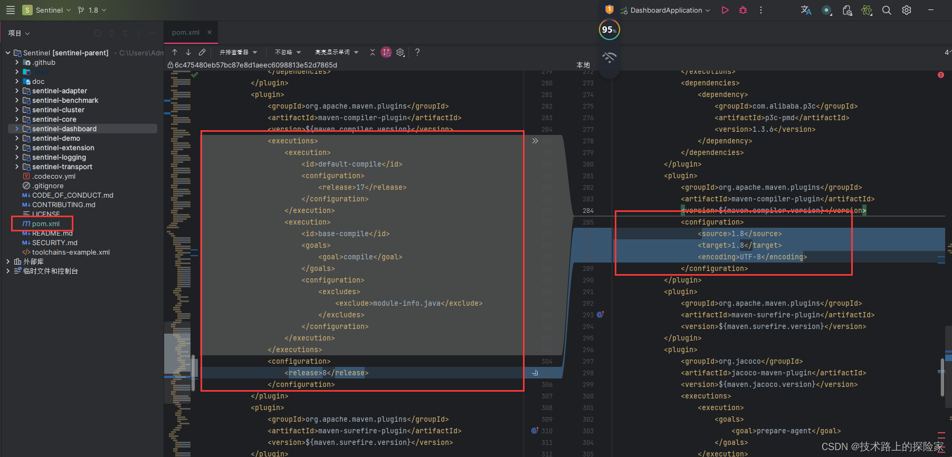Click the commit hash 6c475480eb57 label
The height and width of the screenshot is (457, 952).
coord(255,65)
